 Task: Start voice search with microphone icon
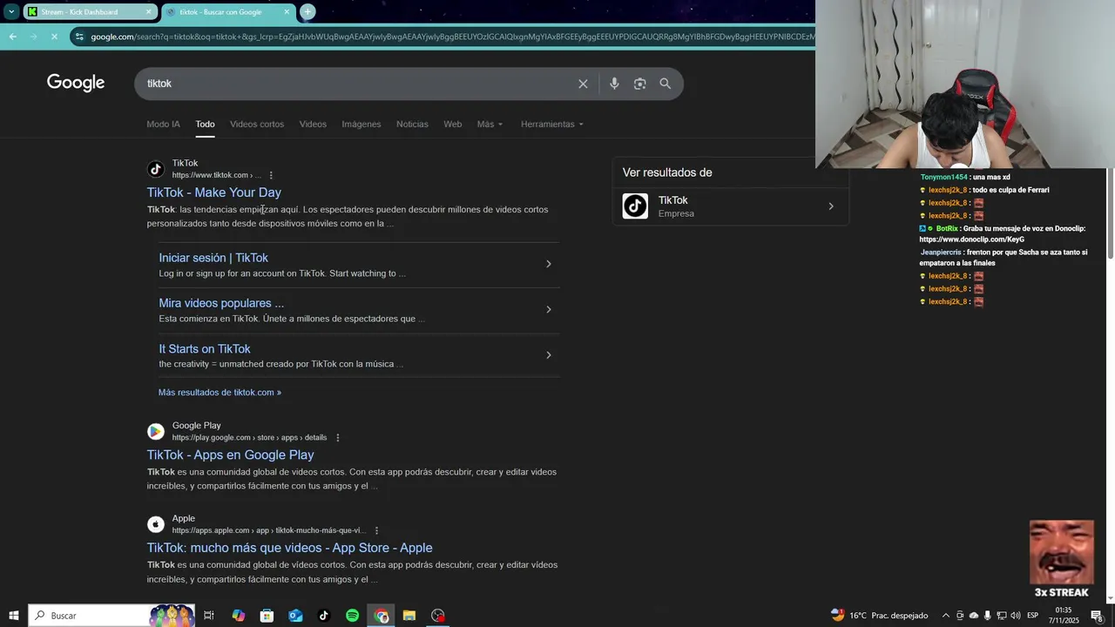pyautogui.click(x=614, y=84)
